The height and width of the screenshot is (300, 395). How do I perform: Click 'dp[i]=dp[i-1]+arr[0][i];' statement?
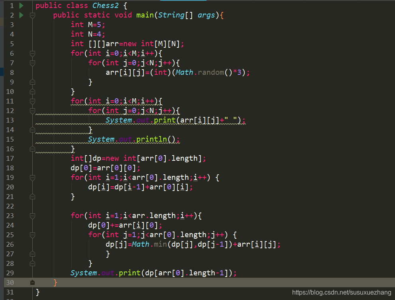tap(141, 187)
